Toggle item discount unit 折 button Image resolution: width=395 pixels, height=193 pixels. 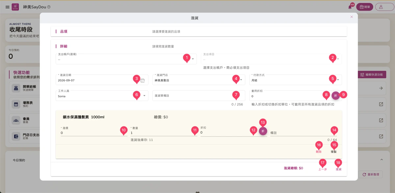263,131
